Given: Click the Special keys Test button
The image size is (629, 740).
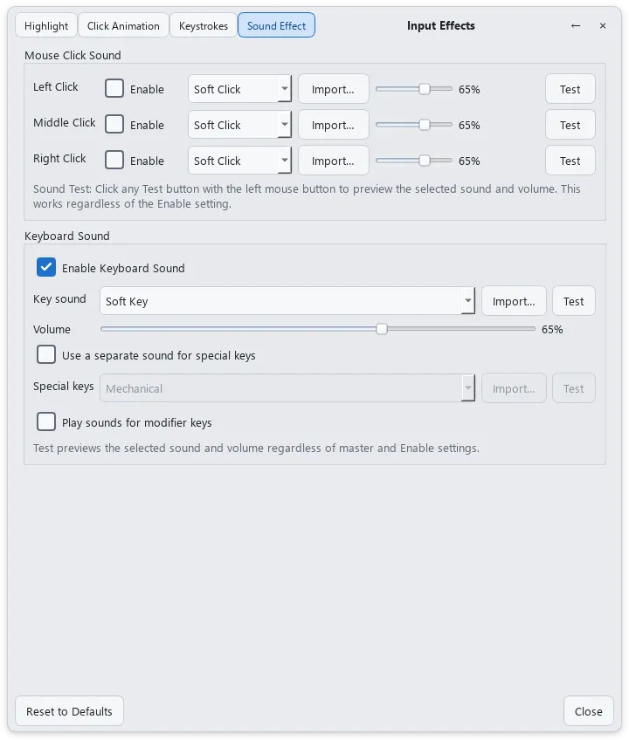Looking at the screenshot, I should pyautogui.click(x=574, y=388).
